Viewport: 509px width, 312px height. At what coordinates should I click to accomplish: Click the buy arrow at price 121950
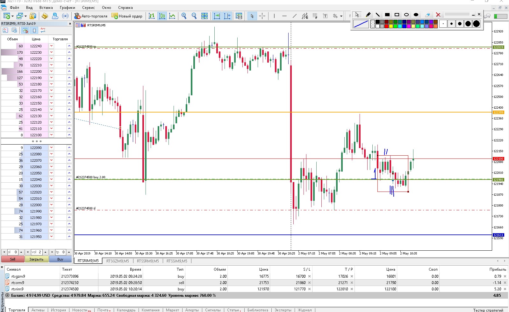69,237
